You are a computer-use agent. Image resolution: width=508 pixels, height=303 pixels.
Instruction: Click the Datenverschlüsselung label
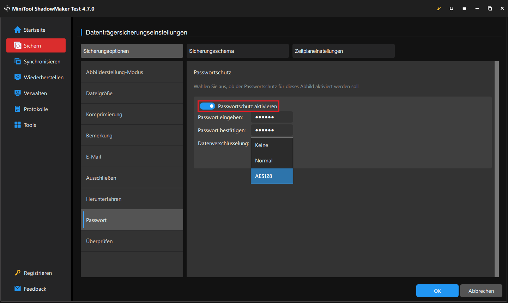[224, 143]
